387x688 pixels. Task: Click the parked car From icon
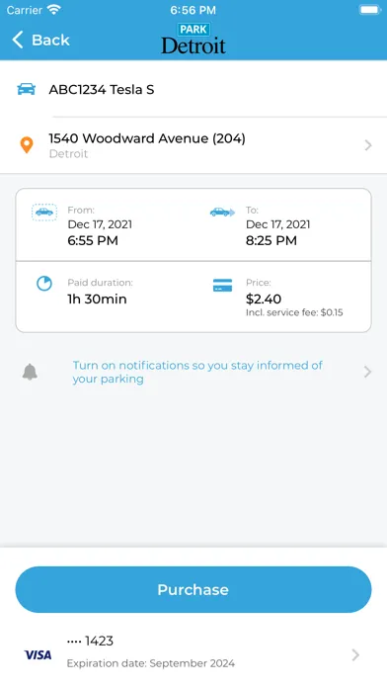pyautogui.click(x=44, y=213)
